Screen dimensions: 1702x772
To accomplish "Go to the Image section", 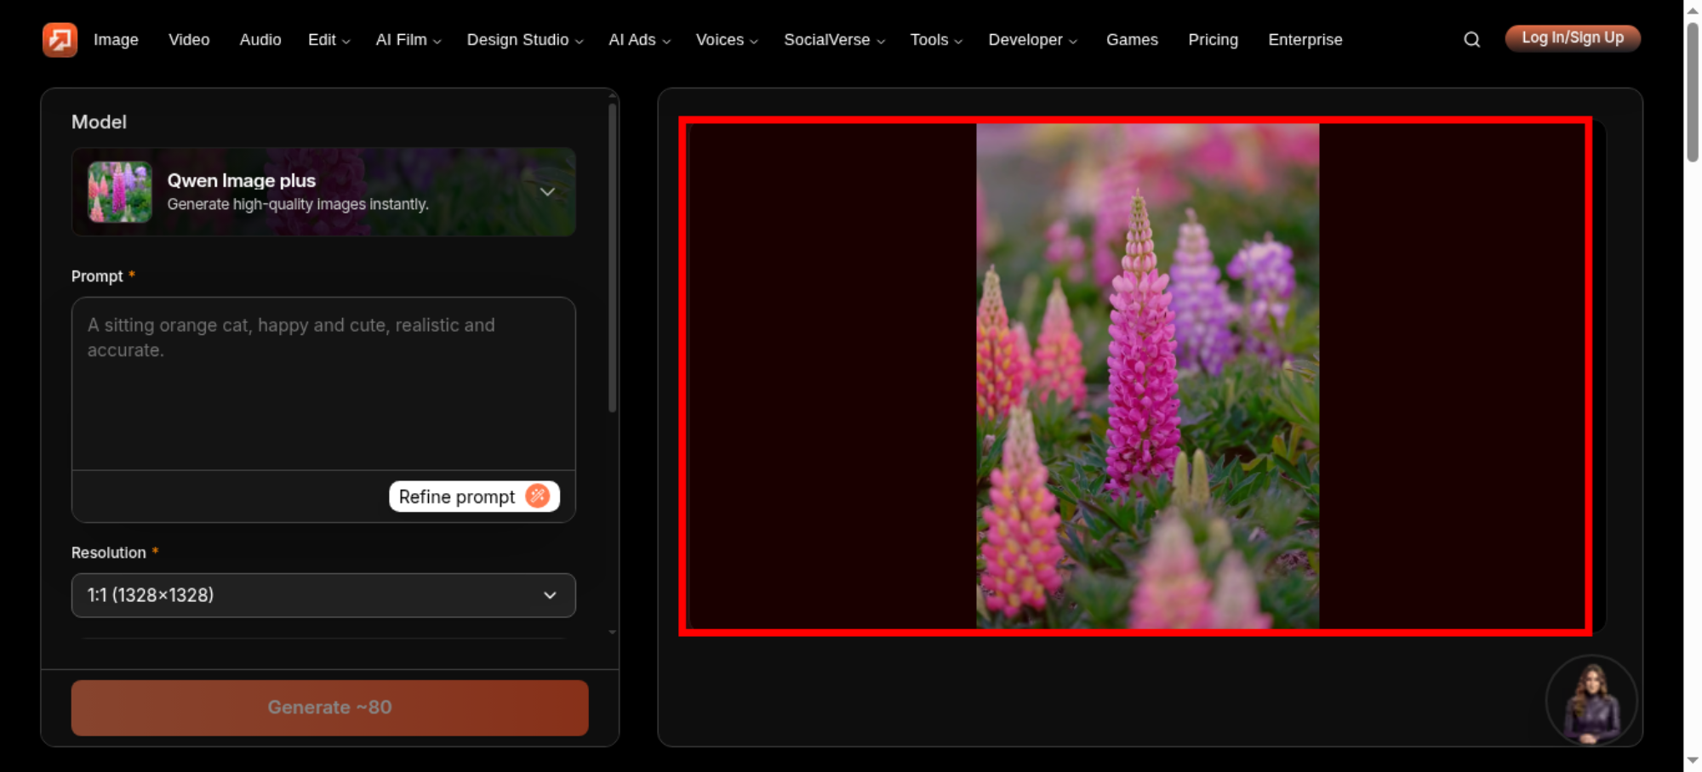I will click(116, 40).
